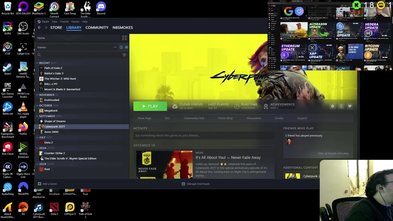393x221 pixels.
Task: Open the Help menu
Action: click(85, 21)
